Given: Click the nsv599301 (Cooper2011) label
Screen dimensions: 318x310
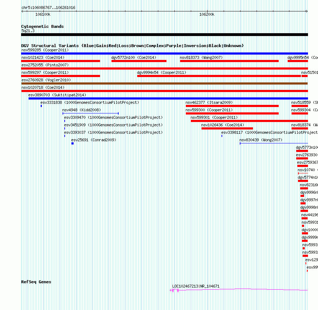Looking at the screenshot, I should pos(214,117).
